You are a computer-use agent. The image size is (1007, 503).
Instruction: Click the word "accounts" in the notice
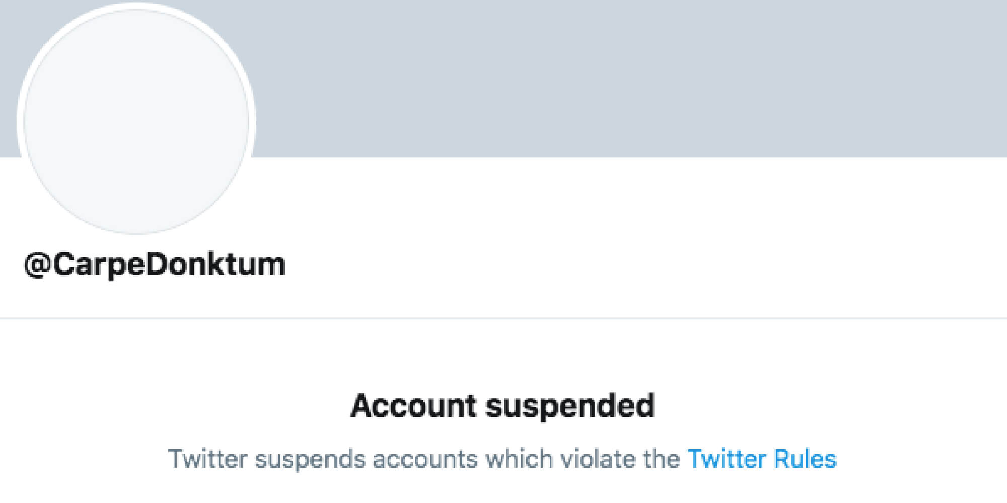[x=425, y=459]
